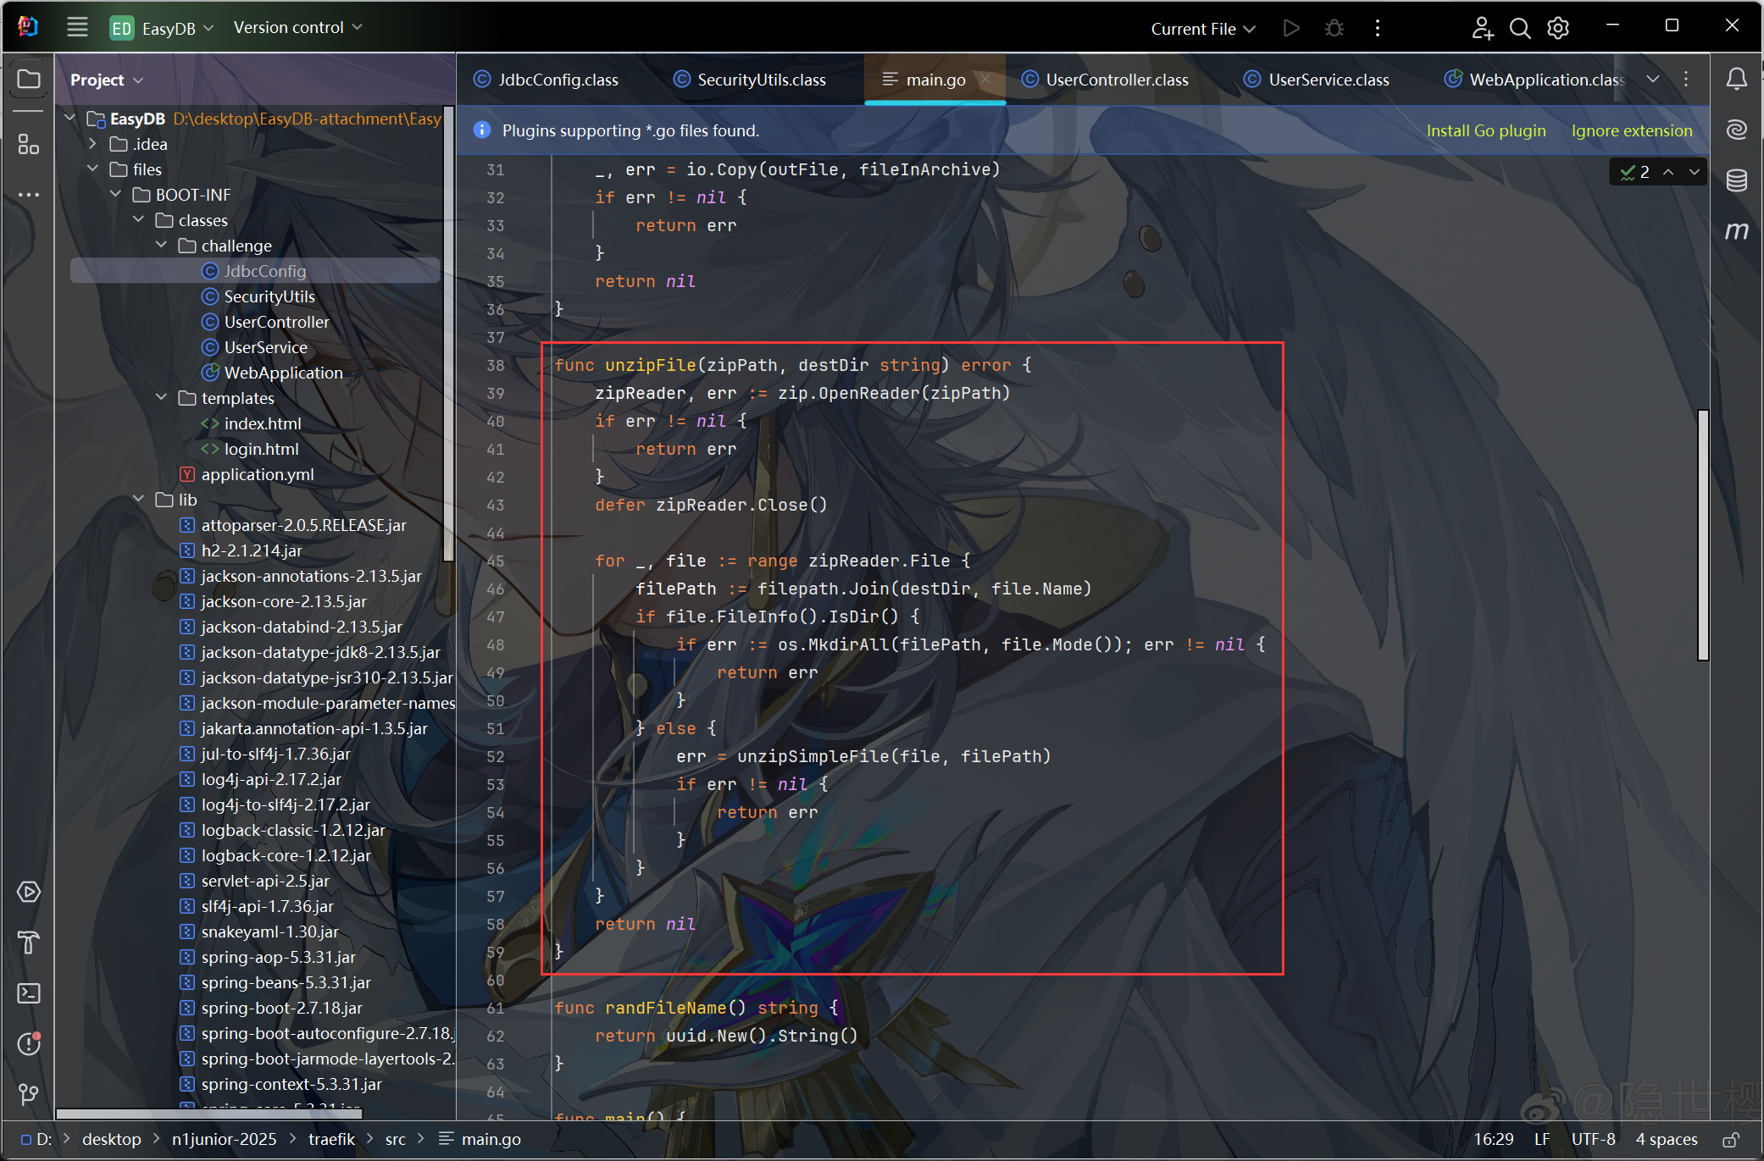The width and height of the screenshot is (1764, 1161).
Task: Switch to WebApplication.class tab
Action: coord(1534,80)
